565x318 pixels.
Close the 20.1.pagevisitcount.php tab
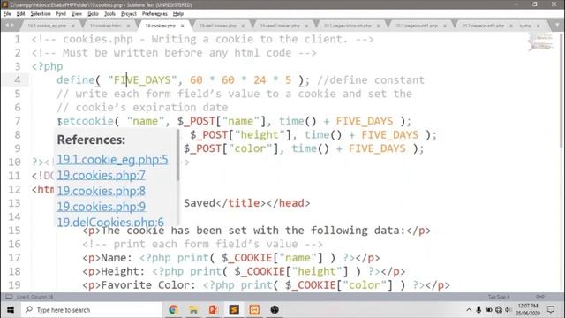(x=379, y=26)
